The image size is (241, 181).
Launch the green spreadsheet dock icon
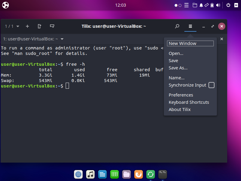tap(114, 174)
